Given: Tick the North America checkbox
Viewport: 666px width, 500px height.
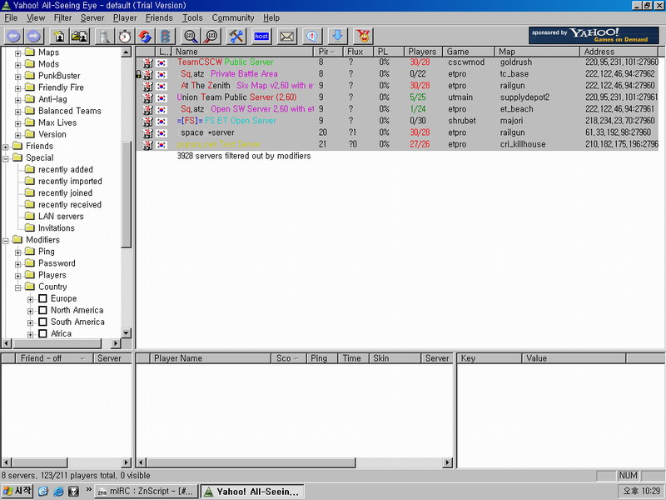Looking at the screenshot, I should point(42,310).
